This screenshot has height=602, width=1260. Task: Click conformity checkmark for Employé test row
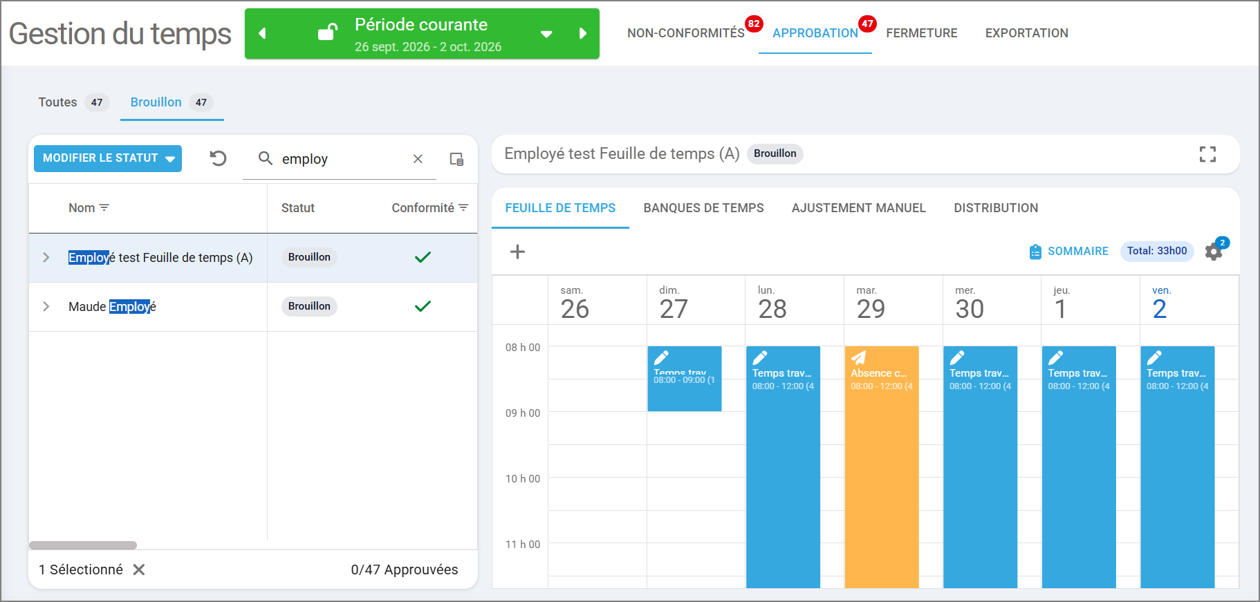click(x=423, y=257)
